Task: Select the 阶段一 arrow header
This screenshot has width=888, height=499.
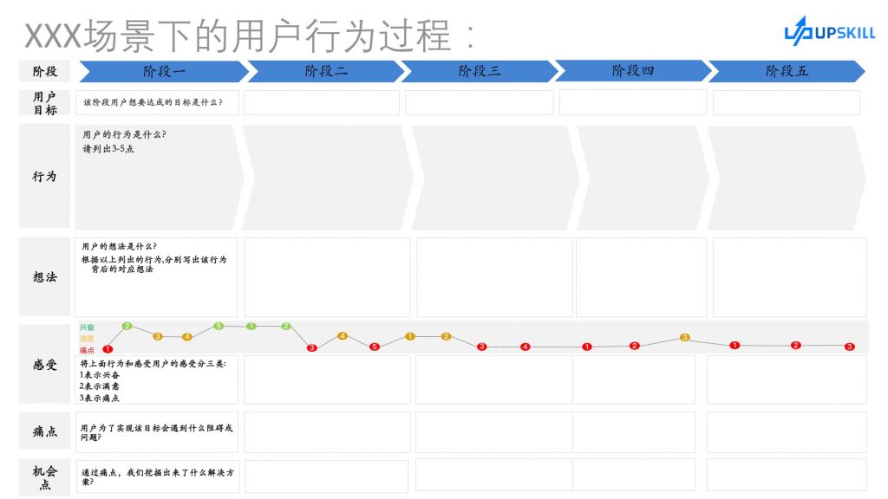Action: pos(164,71)
